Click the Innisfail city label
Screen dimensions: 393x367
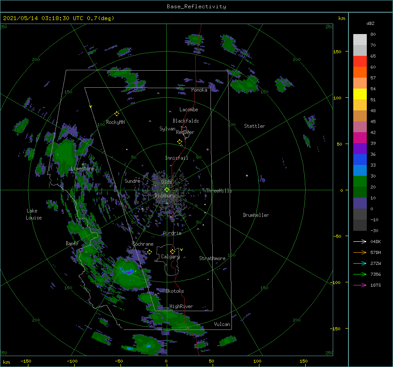[176, 158]
